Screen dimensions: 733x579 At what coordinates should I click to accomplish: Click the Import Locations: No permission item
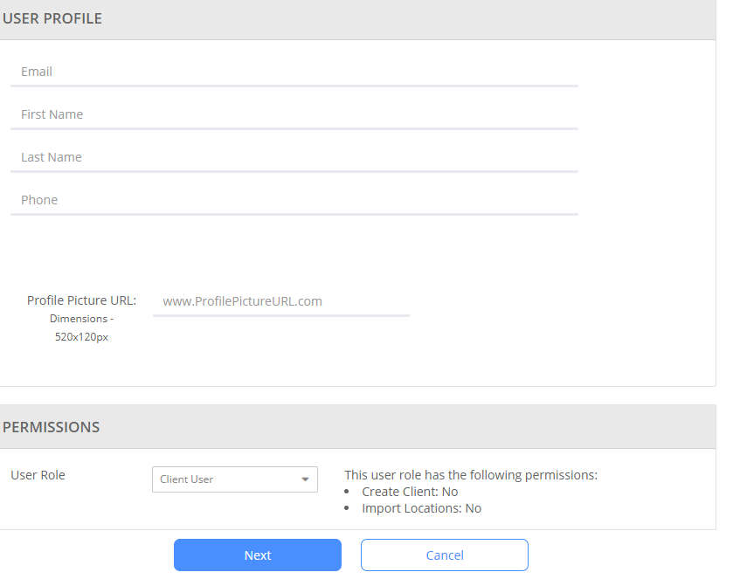[x=422, y=508]
